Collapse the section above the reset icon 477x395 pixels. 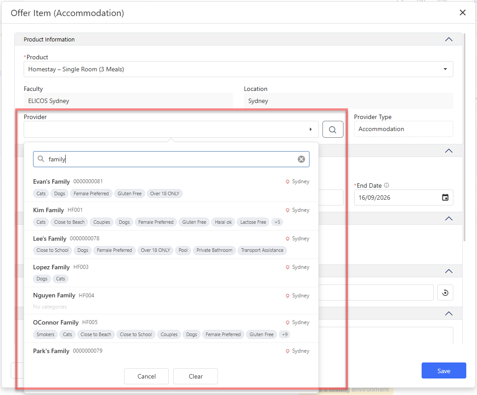(x=449, y=271)
